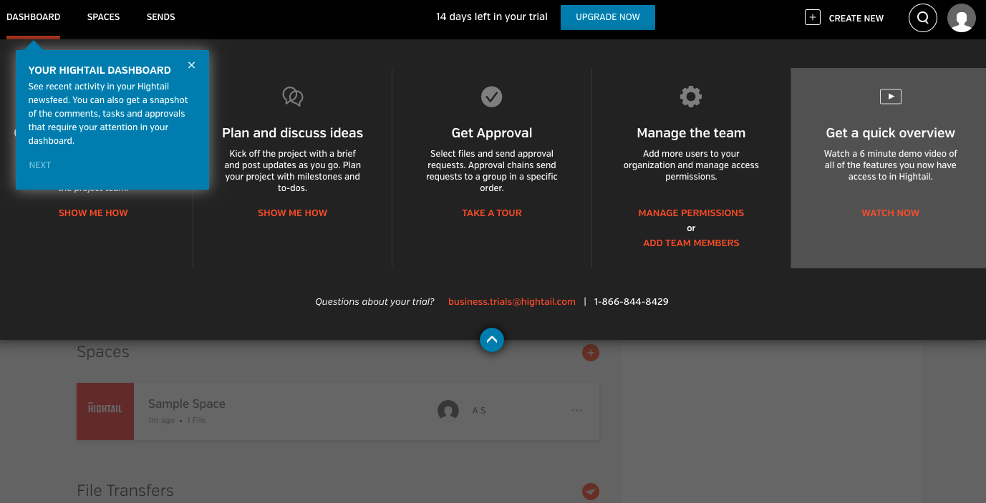Open the Sample Space Hightail thumbnail
Screen dimensions: 986x503
point(105,411)
